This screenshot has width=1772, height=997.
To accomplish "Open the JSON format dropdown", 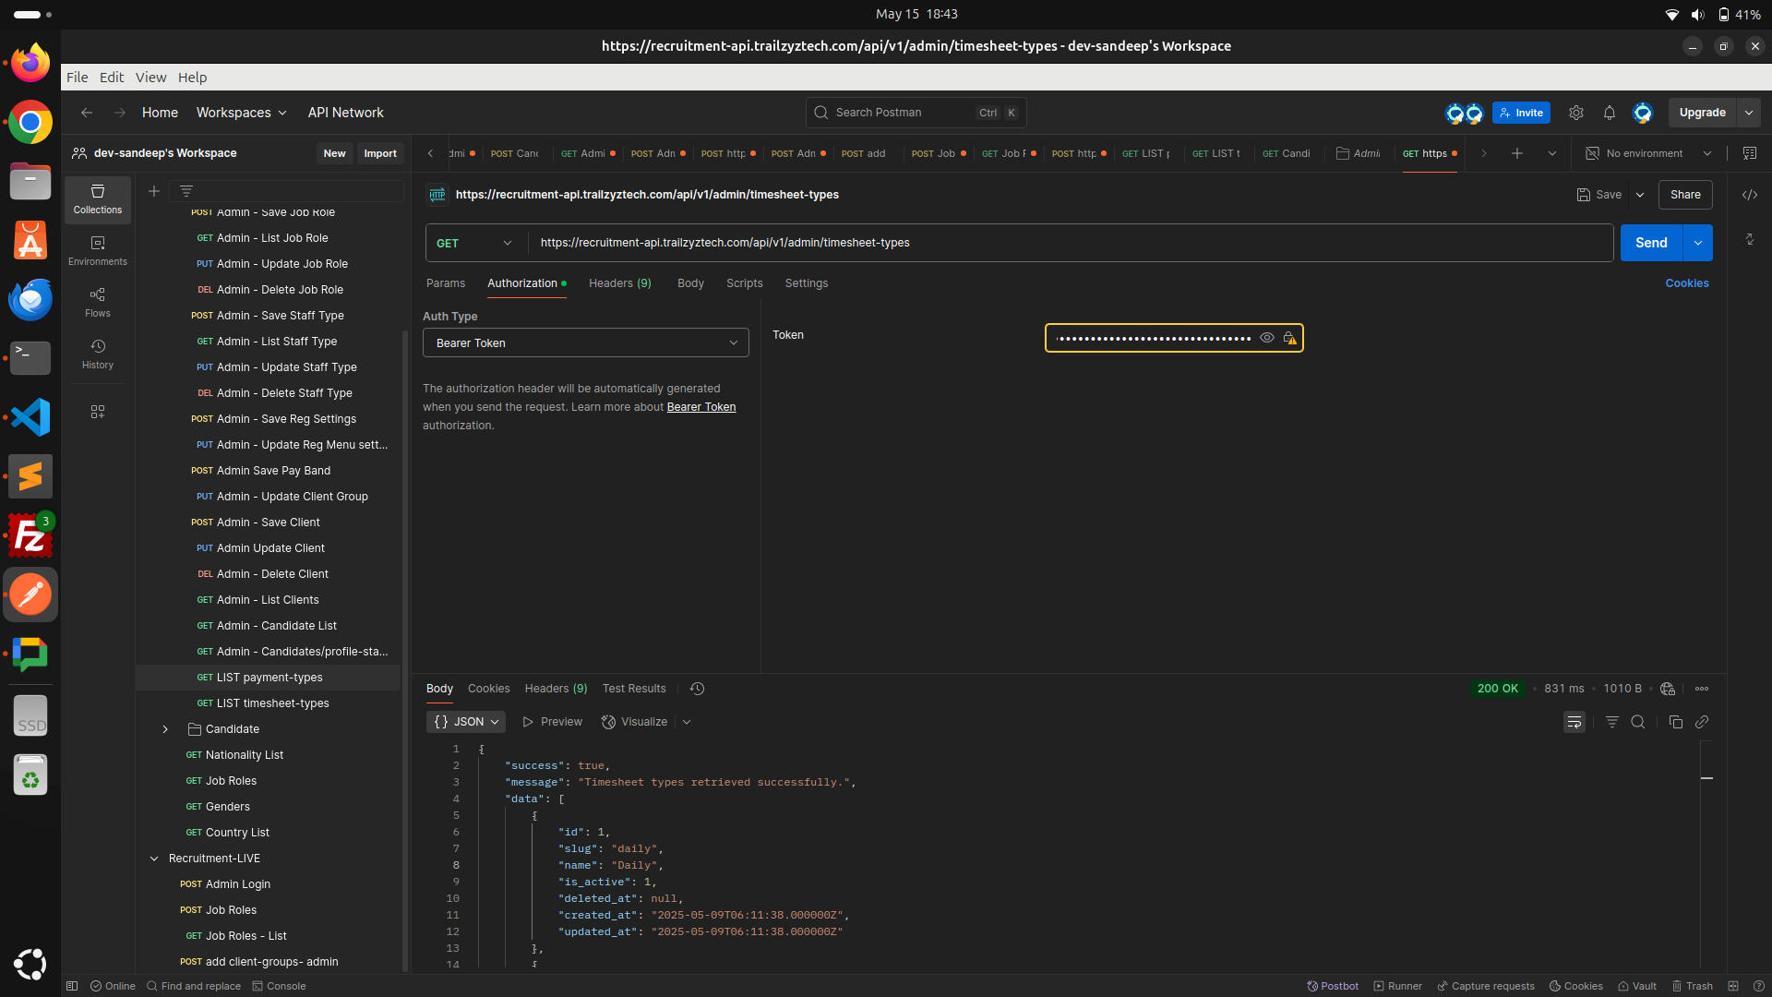I will [x=466, y=722].
